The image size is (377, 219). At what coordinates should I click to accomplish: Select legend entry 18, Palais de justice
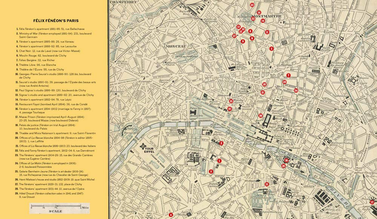coord(48,127)
